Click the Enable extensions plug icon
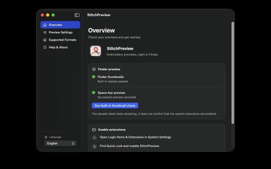The height and width of the screenshot is (169, 271). [94, 129]
